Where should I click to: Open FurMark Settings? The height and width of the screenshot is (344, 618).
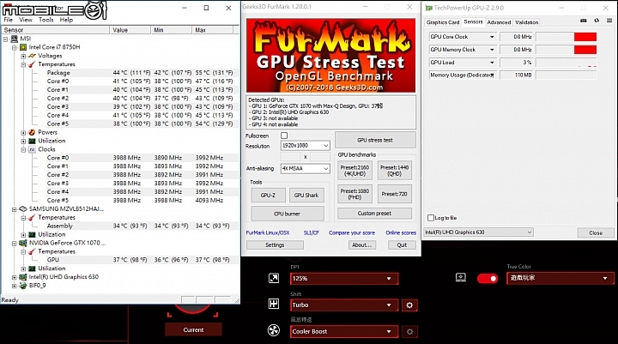point(275,244)
